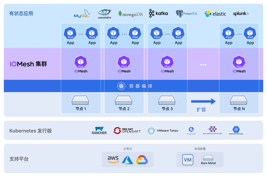Image resolution: width=267 pixels, height=177 pixels.
Task: Select the IOMesh Pod above 节点 2
Action: coord(124,62)
